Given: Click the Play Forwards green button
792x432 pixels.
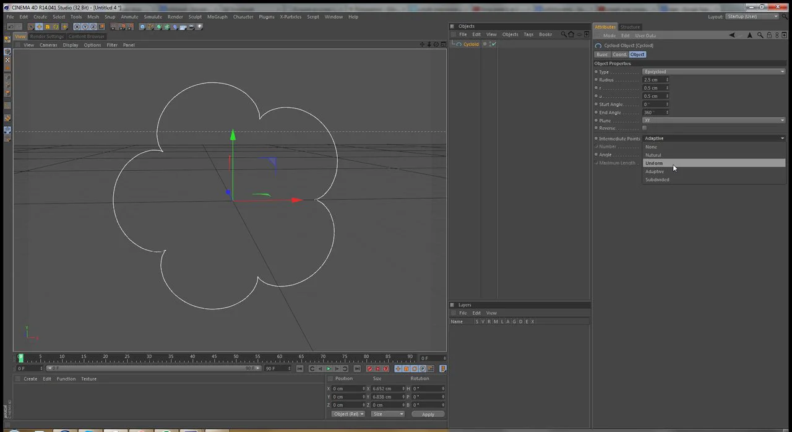Looking at the screenshot, I should (x=329, y=368).
